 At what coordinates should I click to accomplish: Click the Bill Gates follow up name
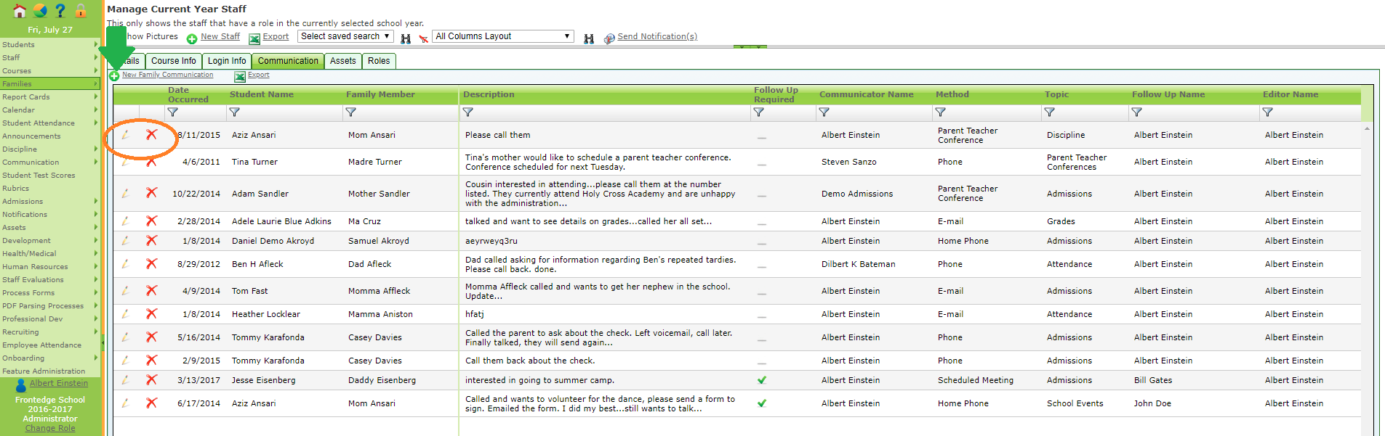[x=1153, y=380]
